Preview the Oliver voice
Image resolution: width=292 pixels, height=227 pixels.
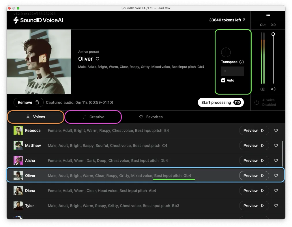[x=254, y=176]
